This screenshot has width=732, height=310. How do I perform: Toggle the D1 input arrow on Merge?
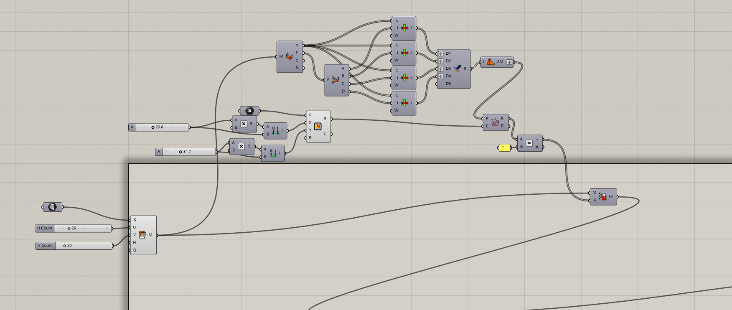click(440, 53)
